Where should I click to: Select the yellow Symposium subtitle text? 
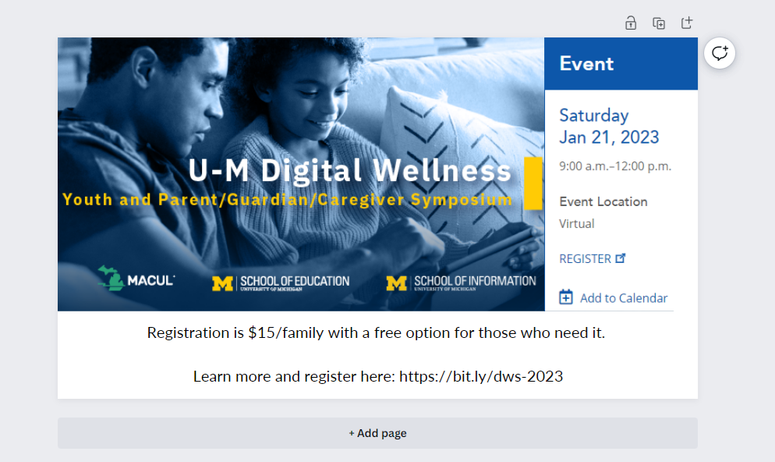click(287, 200)
